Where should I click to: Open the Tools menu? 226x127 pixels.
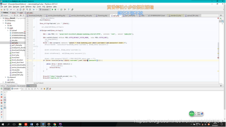coord(39,7)
